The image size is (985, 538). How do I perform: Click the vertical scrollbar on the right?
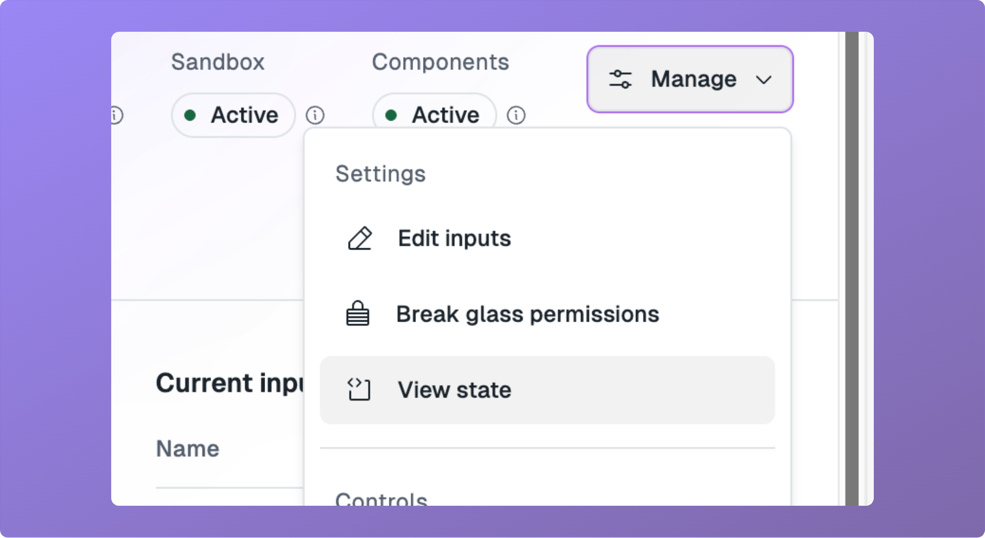pyautogui.click(x=852, y=269)
